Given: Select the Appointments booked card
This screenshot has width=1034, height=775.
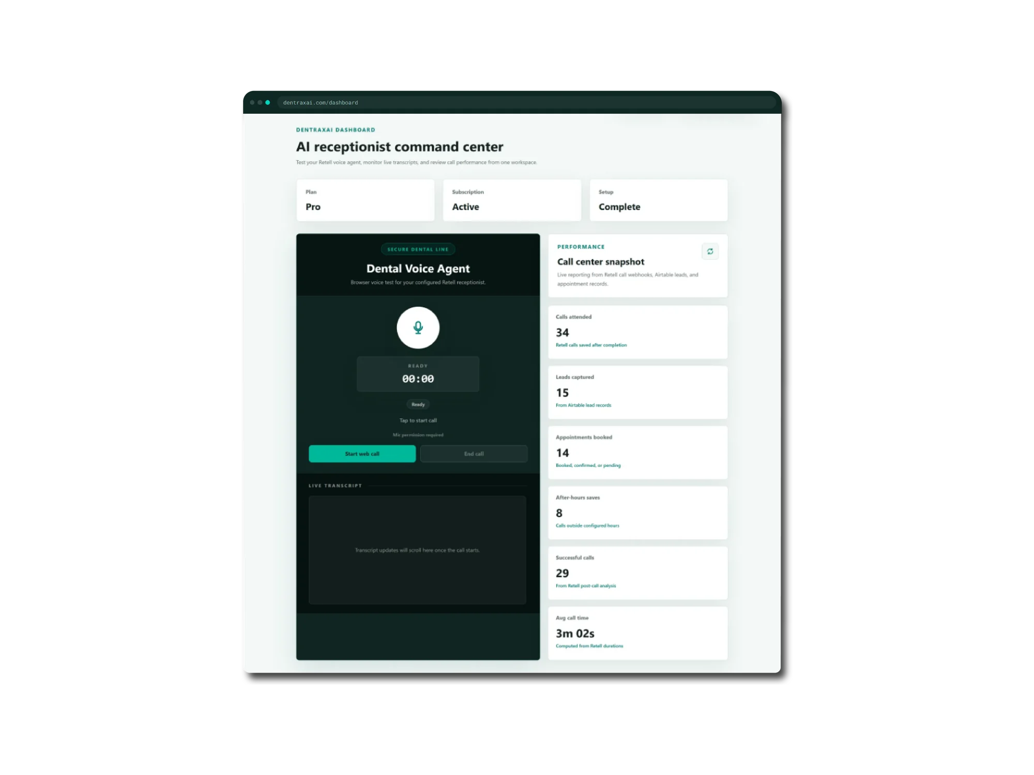Looking at the screenshot, I should (x=637, y=453).
